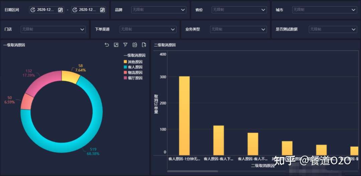Image resolution: width=361 pixels, height=176 pixels.
Task: Click the filter funnel icon in 一级取消原因 panel
Action: 125,45
